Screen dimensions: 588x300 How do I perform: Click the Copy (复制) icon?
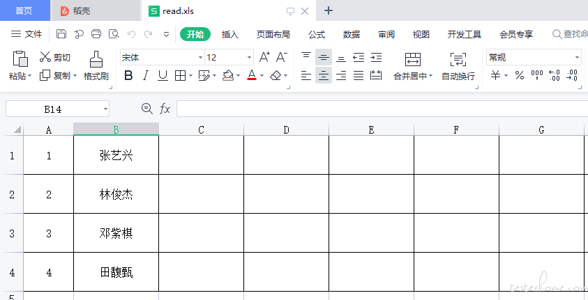coord(45,75)
